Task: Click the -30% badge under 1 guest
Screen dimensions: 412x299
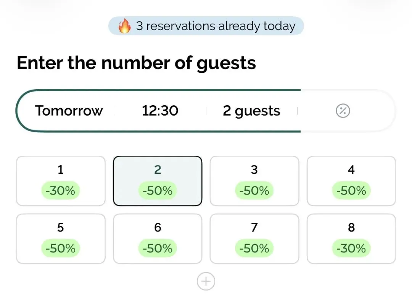Action: [61, 190]
